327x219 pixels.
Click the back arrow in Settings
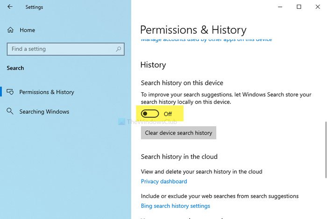[x=10, y=7]
